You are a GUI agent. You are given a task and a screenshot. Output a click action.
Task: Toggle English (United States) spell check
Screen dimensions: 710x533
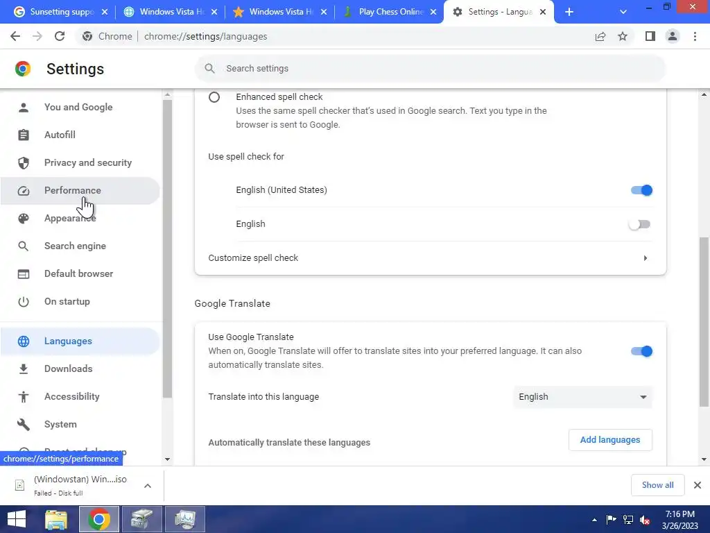(641, 190)
